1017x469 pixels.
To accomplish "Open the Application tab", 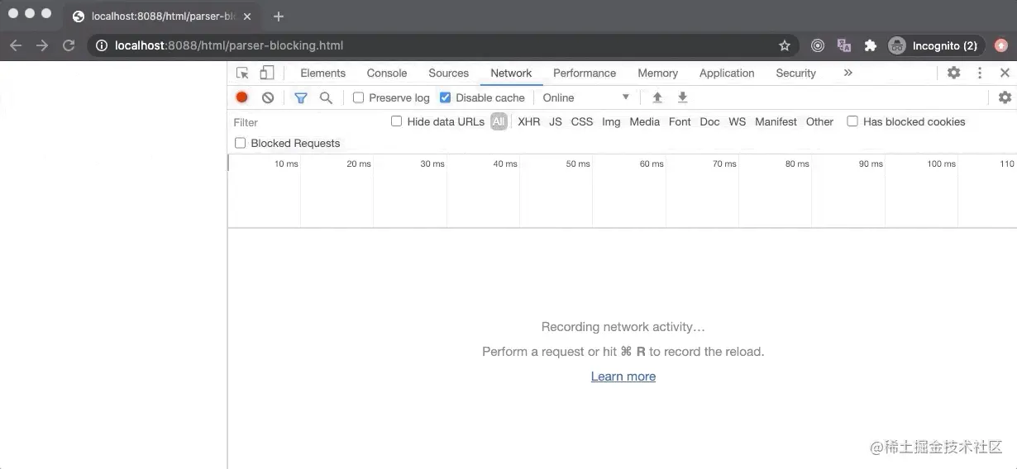I will tap(727, 73).
